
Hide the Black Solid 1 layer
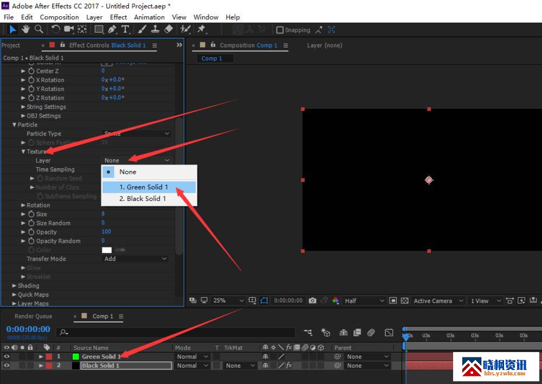(x=7, y=366)
